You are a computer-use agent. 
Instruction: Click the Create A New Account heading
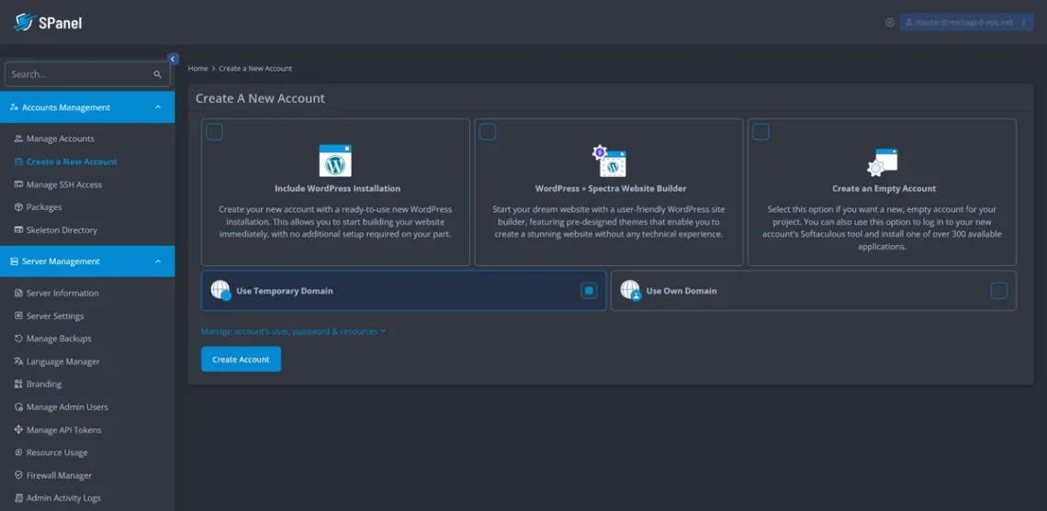260,99
